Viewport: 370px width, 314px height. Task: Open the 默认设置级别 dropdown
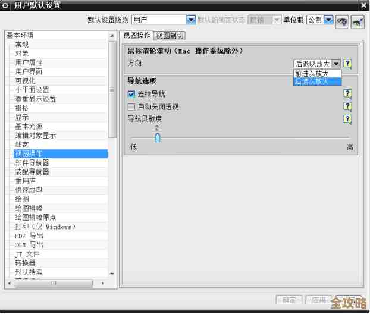[164, 20]
